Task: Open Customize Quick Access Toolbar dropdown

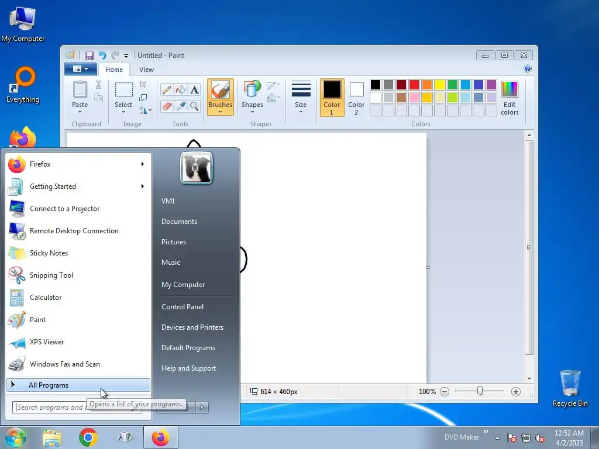Action: click(x=126, y=56)
